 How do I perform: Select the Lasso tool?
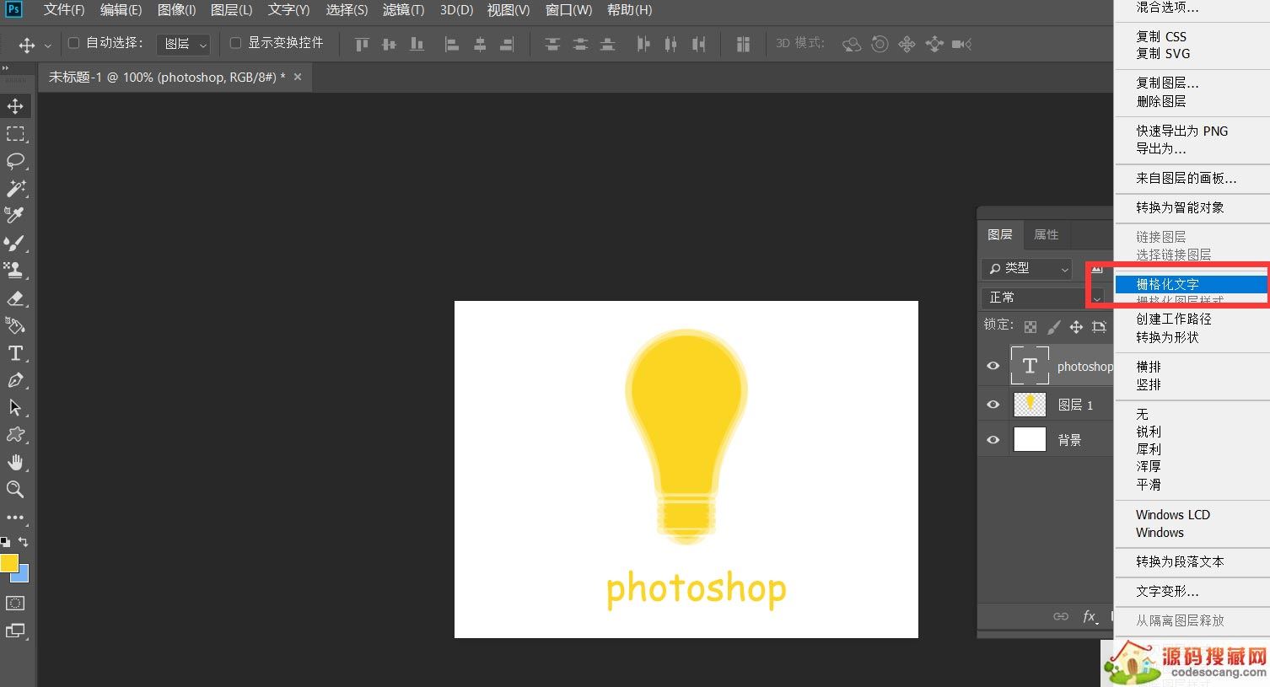click(x=15, y=161)
